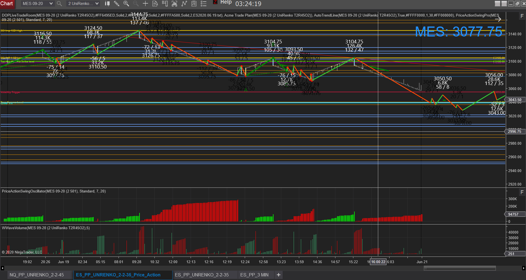Select the WWaveVolume indicator label
Image resolution: width=526 pixels, height=280 pixels.
(46, 228)
